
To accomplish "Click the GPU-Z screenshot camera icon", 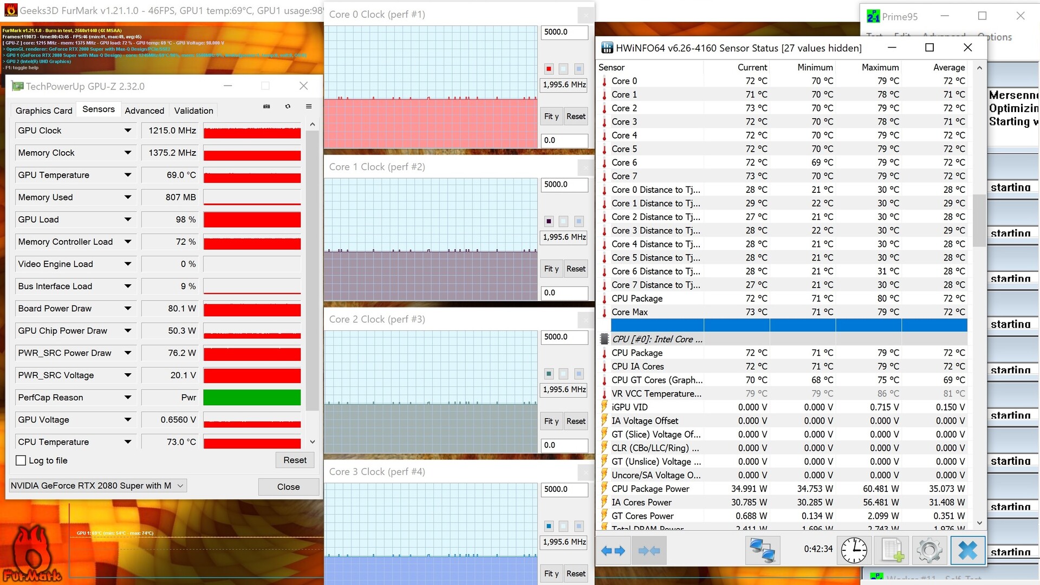I will 266,107.
